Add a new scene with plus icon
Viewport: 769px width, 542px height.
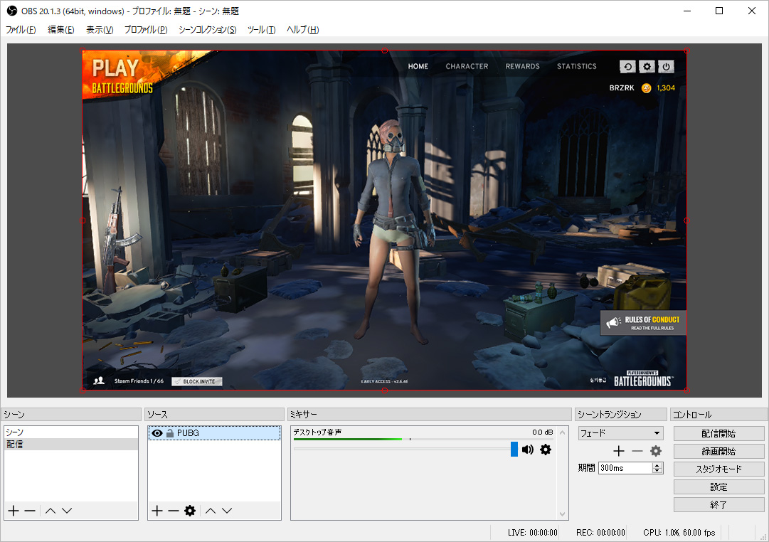pos(13,511)
